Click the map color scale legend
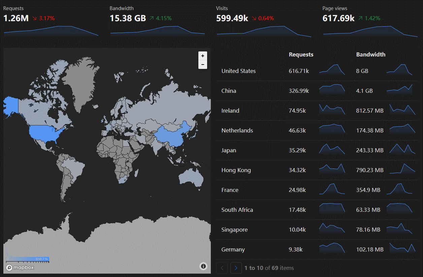423x277 pixels. click(x=28, y=259)
